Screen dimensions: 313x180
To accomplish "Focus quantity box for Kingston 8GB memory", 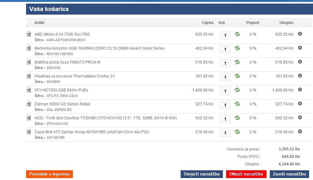I will (x=225, y=49).
